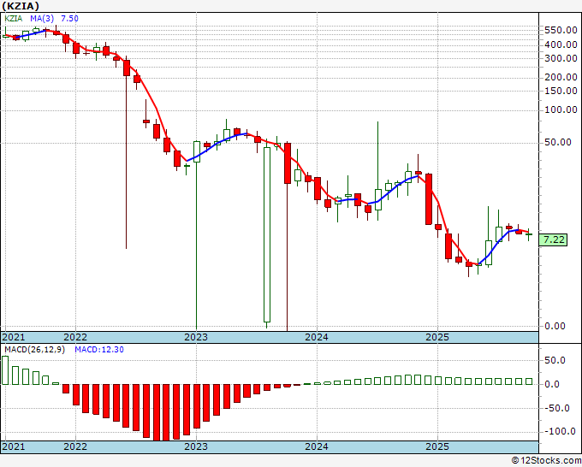The image size is (582, 467).
Task: Click the 0.00 price axis label
Action: point(555,326)
